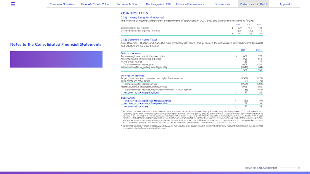Click the Deferred tax liabilities subheading
Viewport: 310px width, 174px height.
[133, 75]
